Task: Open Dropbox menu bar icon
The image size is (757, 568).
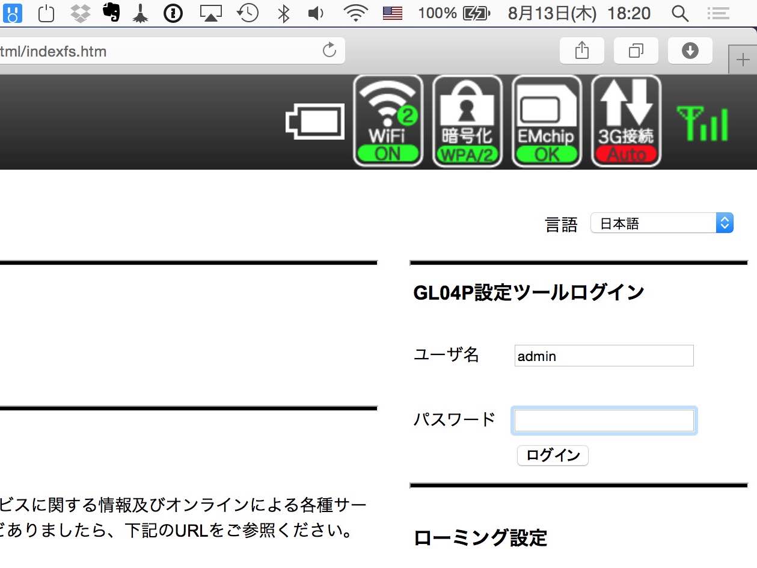Action: point(80,13)
